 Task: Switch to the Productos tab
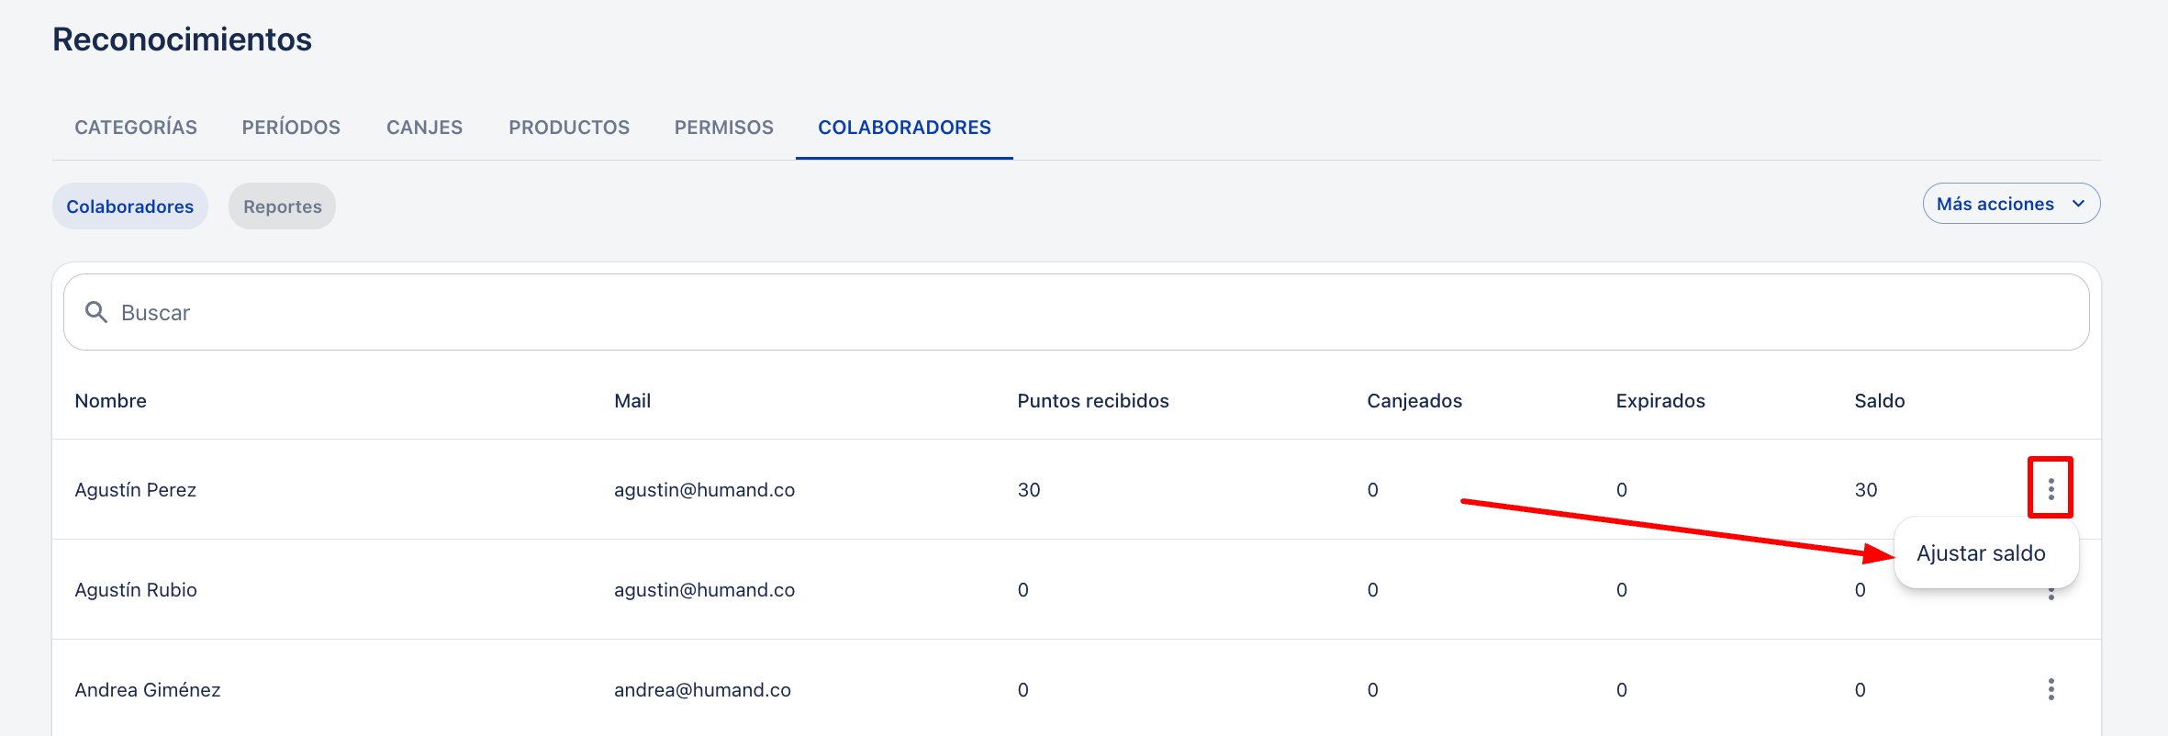pos(569,128)
